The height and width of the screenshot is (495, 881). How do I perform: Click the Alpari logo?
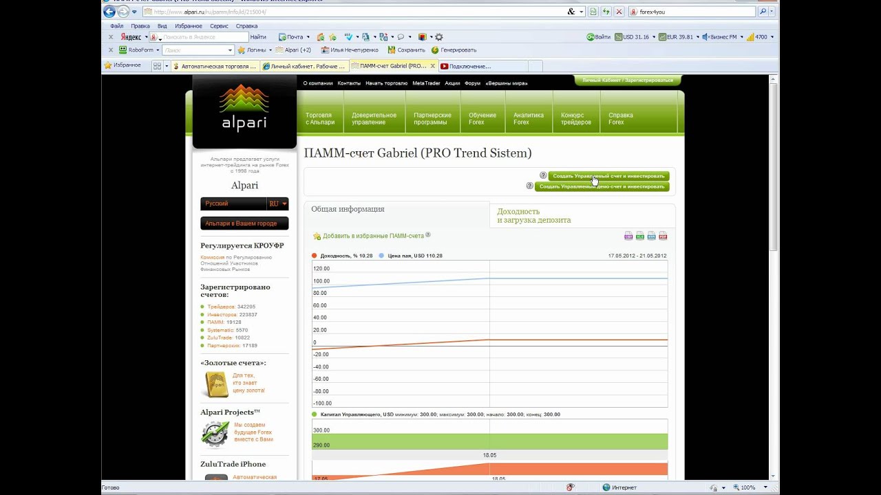tap(244, 109)
